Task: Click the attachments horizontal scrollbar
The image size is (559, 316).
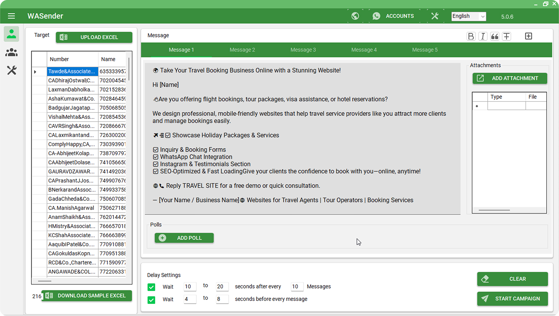Action: pyautogui.click(x=494, y=210)
